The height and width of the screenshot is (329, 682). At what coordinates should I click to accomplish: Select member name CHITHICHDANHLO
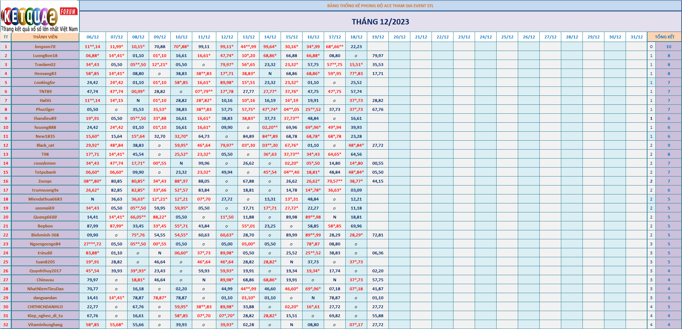(x=45, y=307)
